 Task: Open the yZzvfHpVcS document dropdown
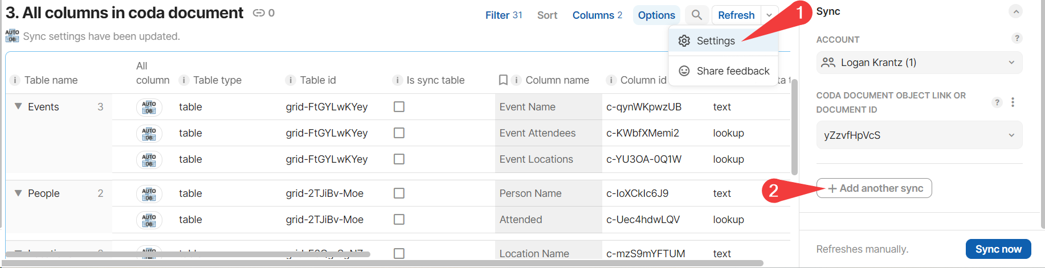click(x=919, y=135)
